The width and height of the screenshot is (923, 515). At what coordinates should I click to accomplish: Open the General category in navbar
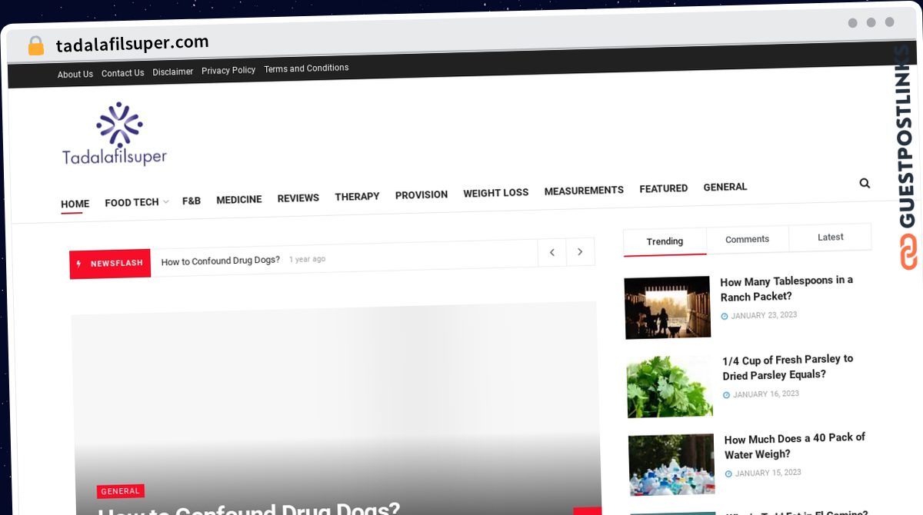pyautogui.click(x=725, y=187)
